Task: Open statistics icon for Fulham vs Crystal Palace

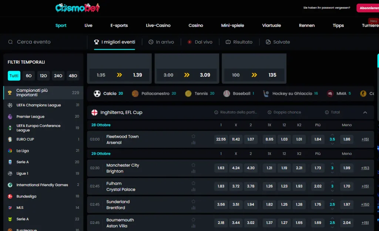Action: click(193, 190)
